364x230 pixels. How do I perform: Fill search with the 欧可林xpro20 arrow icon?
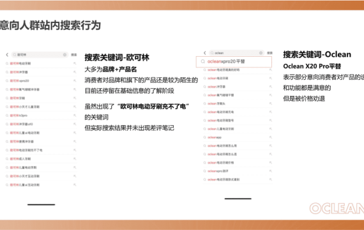[x=75, y=80]
